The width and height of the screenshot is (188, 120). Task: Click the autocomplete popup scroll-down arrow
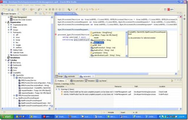(x=126, y=56)
